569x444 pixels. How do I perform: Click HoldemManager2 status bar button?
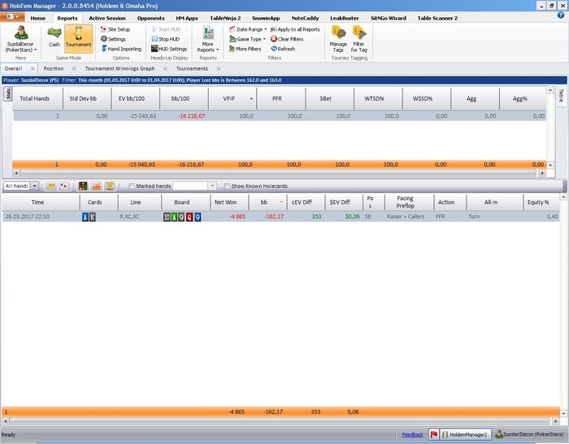(465, 434)
